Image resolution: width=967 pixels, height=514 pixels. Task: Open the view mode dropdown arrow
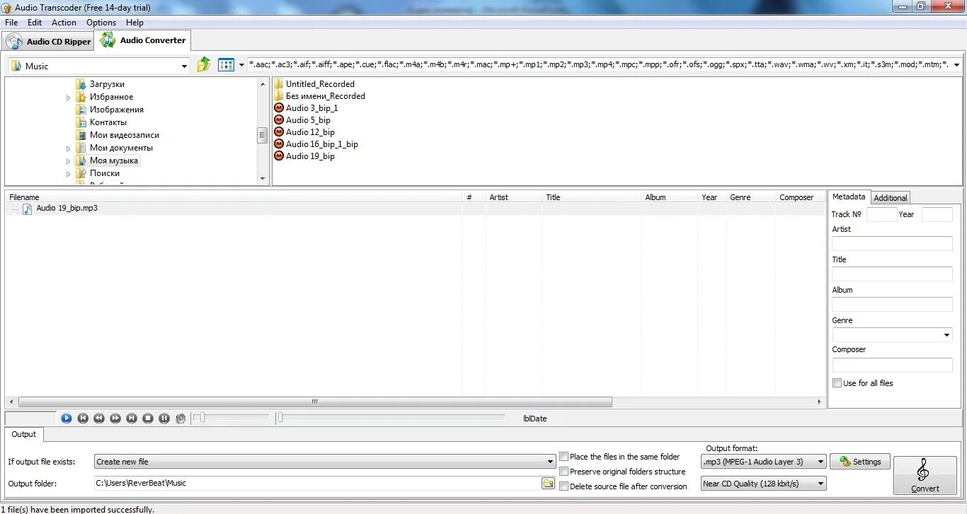(x=241, y=65)
